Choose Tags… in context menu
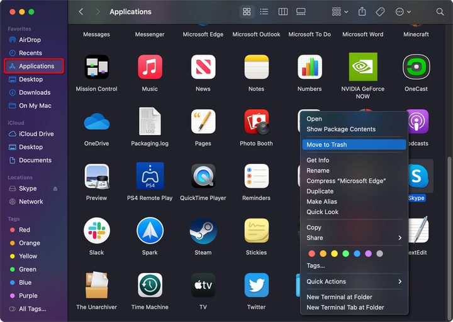453x322 pixels. [x=354, y=266]
